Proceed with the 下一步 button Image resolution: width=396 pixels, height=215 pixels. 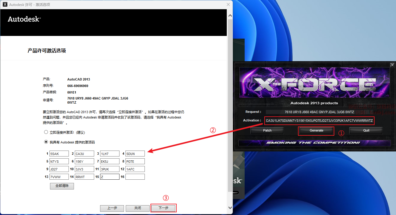click(x=164, y=208)
